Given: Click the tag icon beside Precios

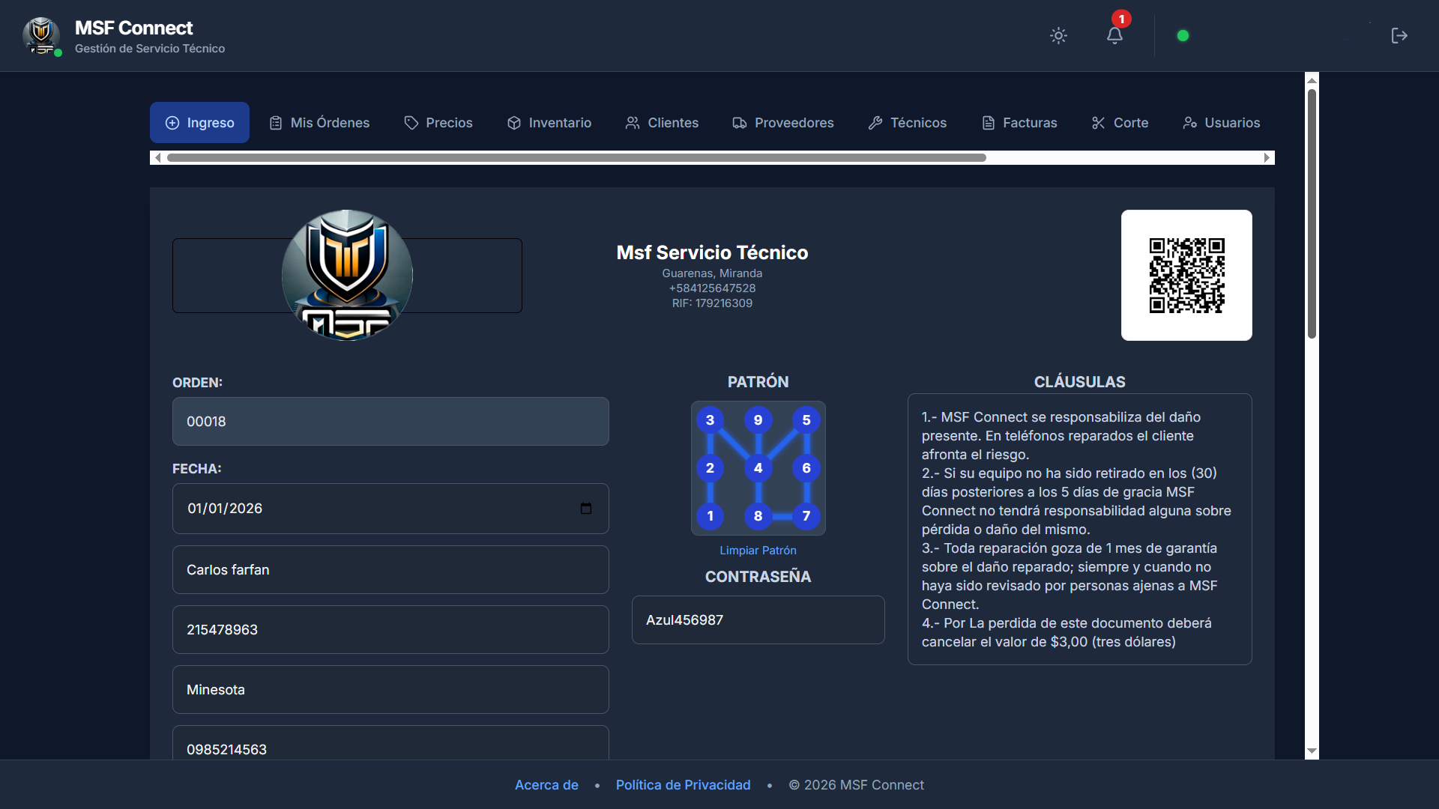Looking at the screenshot, I should [x=411, y=123].
